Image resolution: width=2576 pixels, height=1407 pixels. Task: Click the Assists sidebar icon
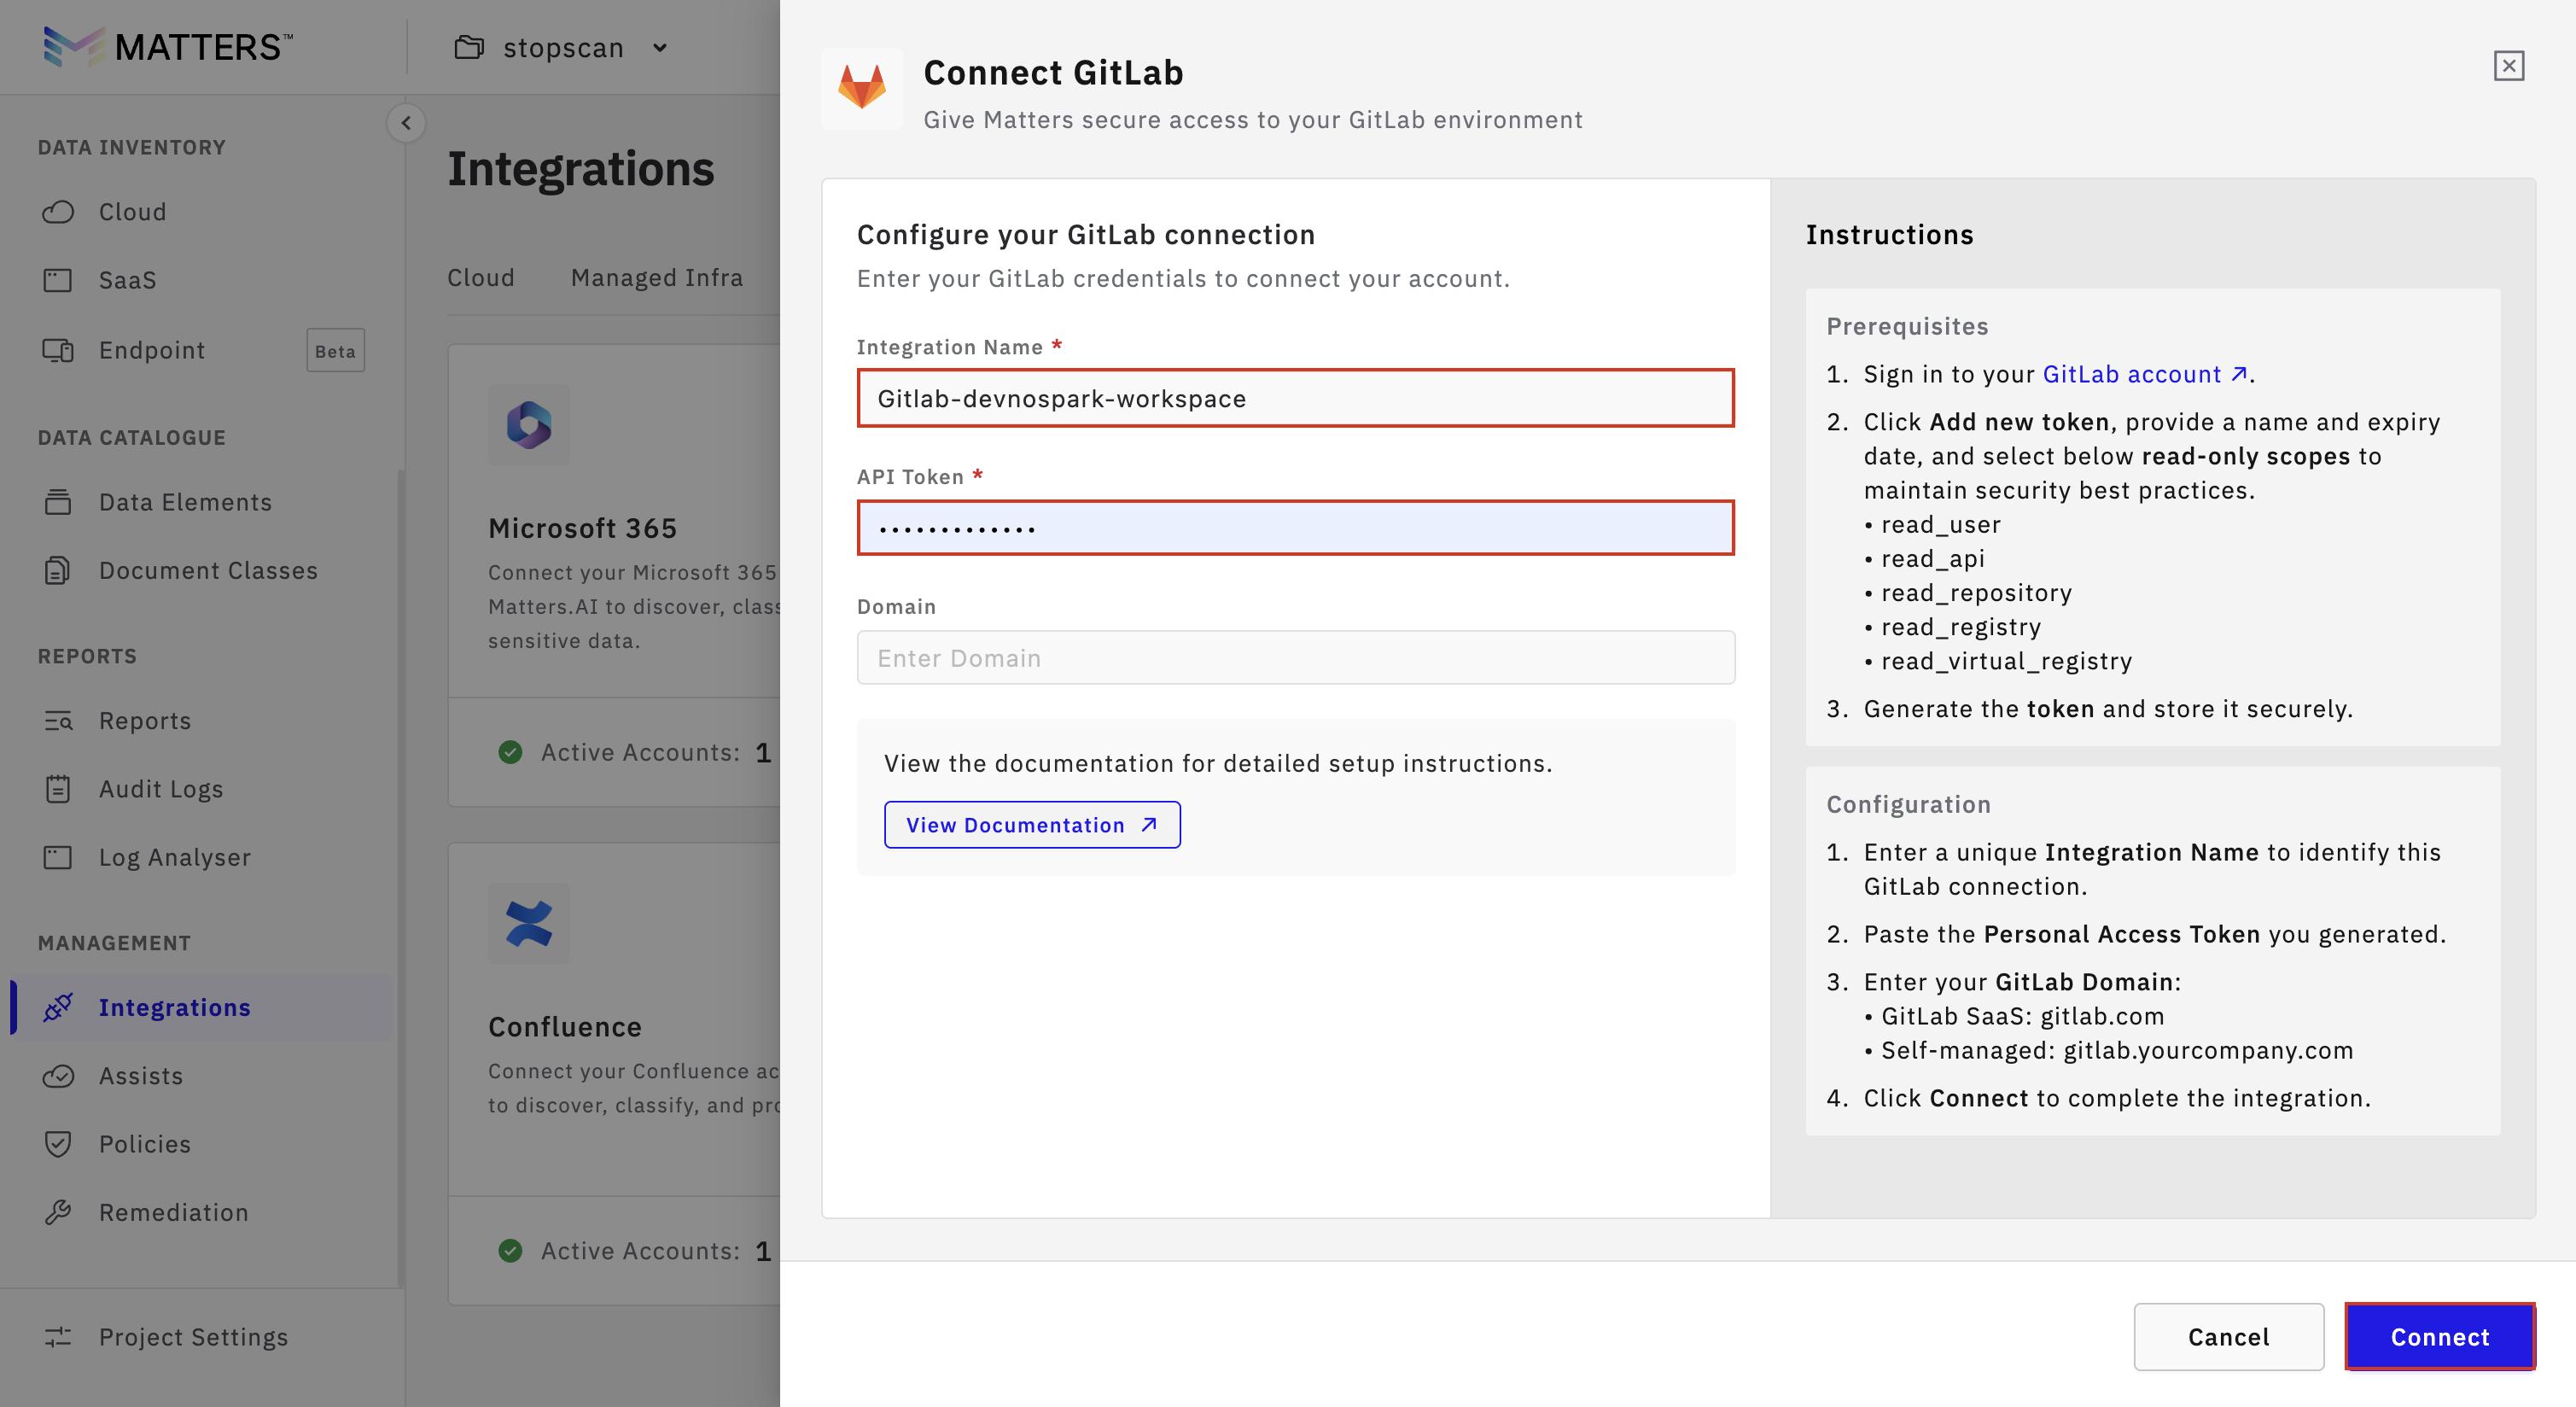point(58,1076)
